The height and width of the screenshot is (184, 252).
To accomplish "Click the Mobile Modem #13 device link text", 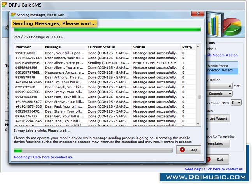I will [222, 55].
